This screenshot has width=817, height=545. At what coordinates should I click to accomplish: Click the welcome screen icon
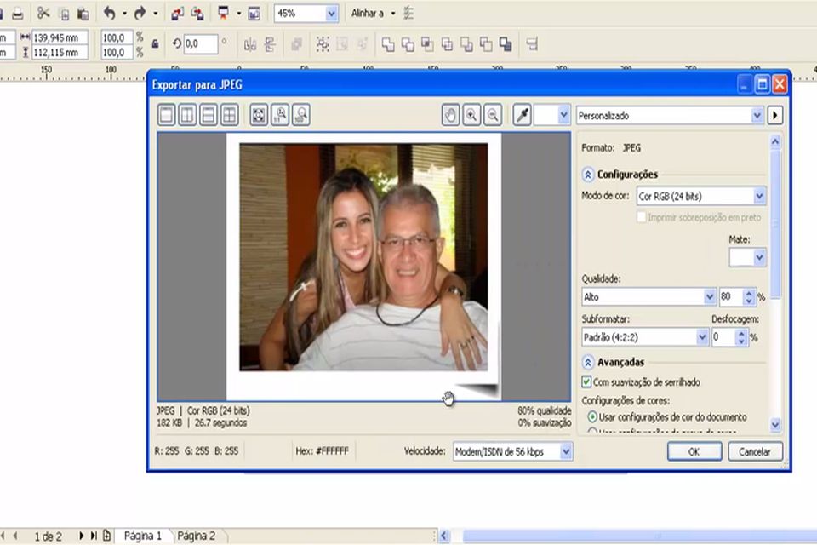(254, 14)
